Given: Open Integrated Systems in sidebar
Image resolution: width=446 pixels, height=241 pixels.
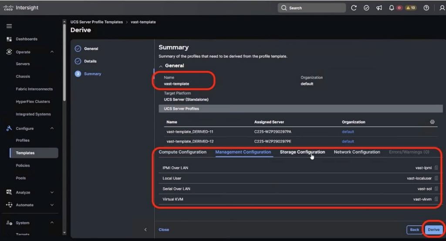Looking at the screenshot, I should click(33, 114).
